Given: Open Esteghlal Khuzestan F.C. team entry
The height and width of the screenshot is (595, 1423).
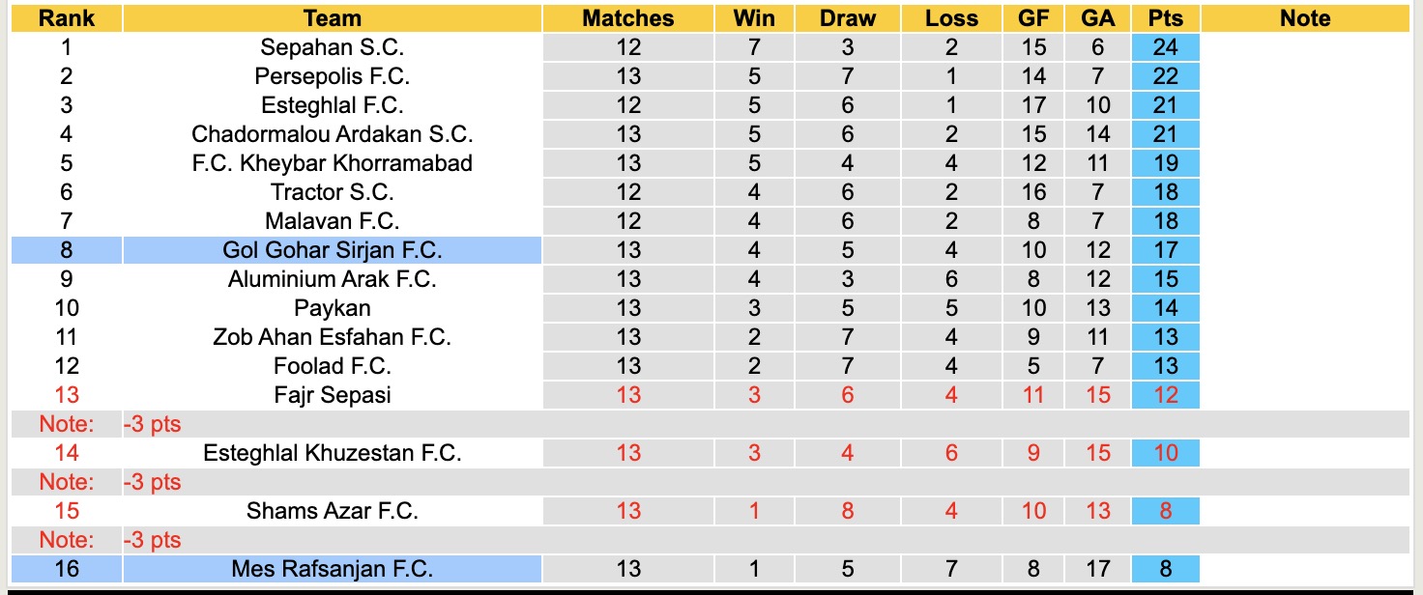Looking at the screenshot, I should click(332, 453).
